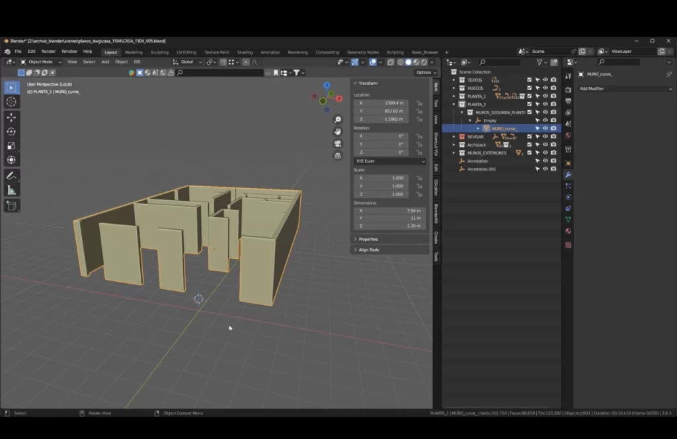677x439 pixels.
Task: Select the Empty object in the outliner
Action: pyautogui.click(x=489, y=120)
